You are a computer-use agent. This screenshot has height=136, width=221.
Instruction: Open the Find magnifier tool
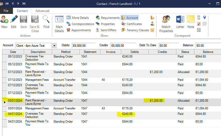click(x=46, y=22)
